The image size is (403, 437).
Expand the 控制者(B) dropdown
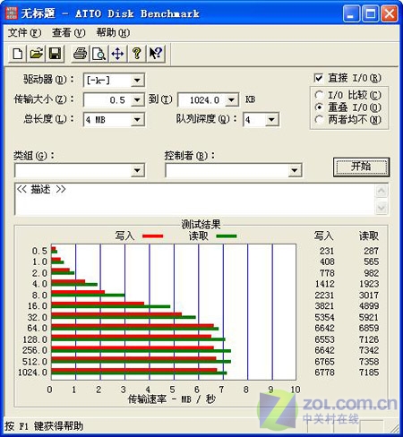coord(295,170)
